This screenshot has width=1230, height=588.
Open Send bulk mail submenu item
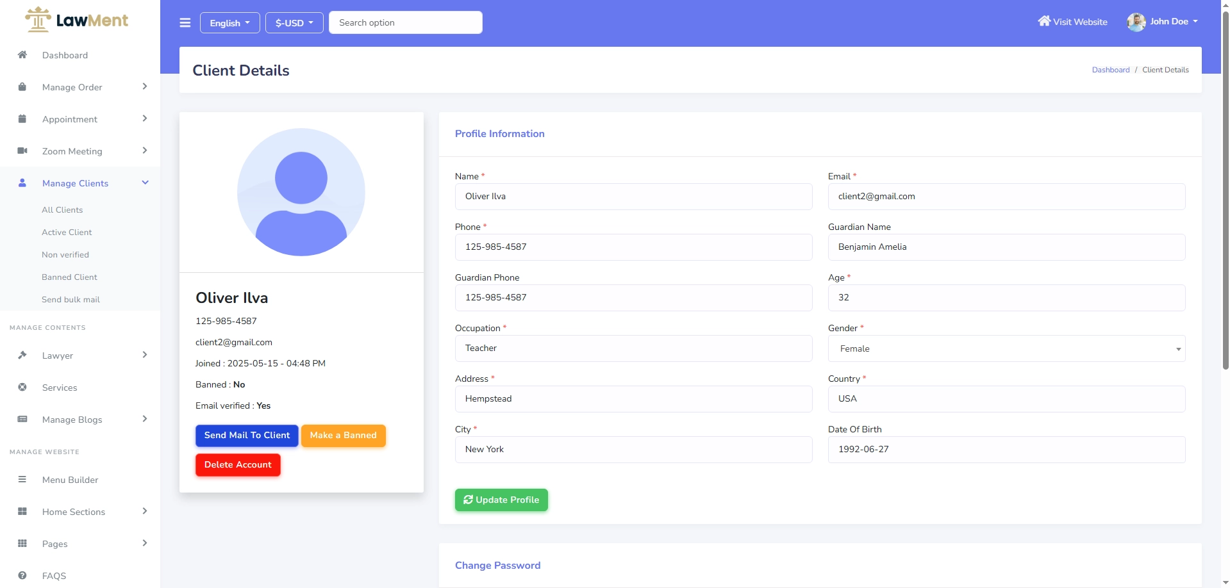(x=71, y=299)
